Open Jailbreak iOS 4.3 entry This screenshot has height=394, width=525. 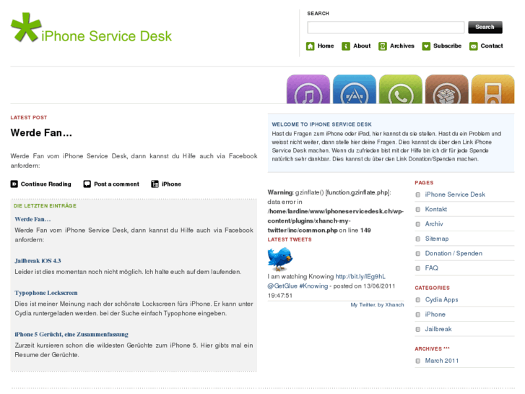[38, 261]
